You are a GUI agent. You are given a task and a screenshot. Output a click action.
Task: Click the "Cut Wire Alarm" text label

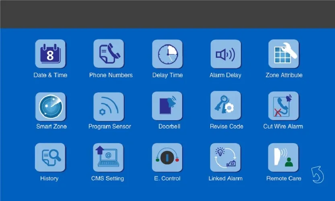tap(283, 127)
